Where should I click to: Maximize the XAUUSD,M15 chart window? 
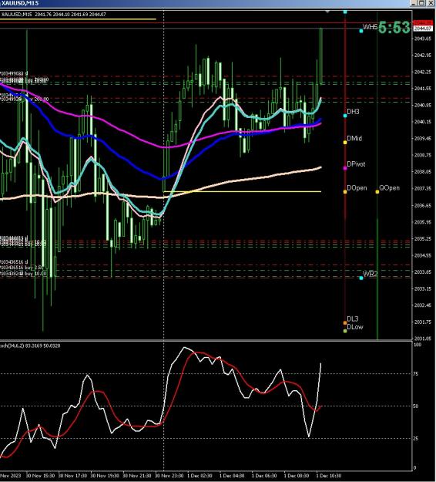[421, 3]
